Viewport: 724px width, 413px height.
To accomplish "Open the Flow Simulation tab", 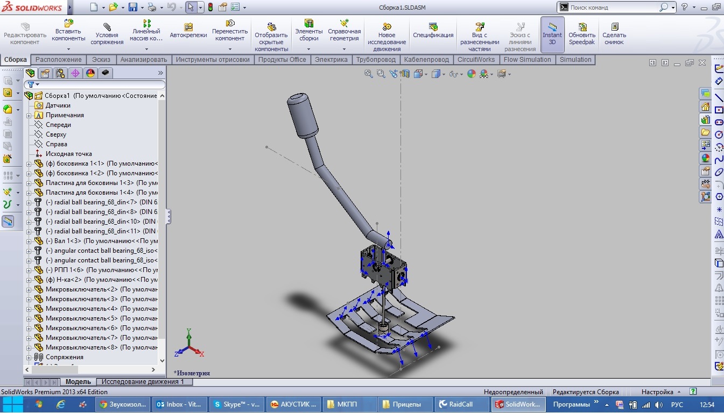I will pyautogui.click(x=527, y=60).
